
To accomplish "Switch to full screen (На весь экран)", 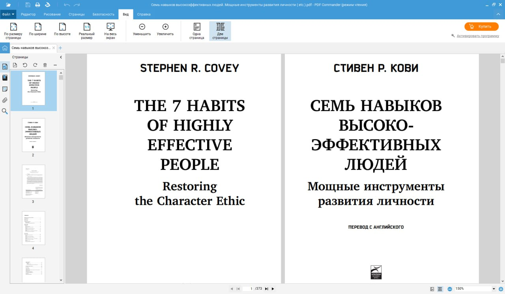I will (x=110, y=31).
